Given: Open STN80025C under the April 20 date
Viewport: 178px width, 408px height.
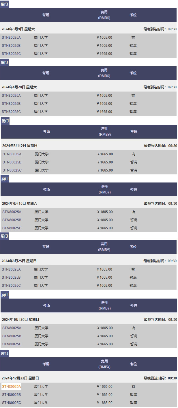Looking at the screenshot, I should (11, 112).
